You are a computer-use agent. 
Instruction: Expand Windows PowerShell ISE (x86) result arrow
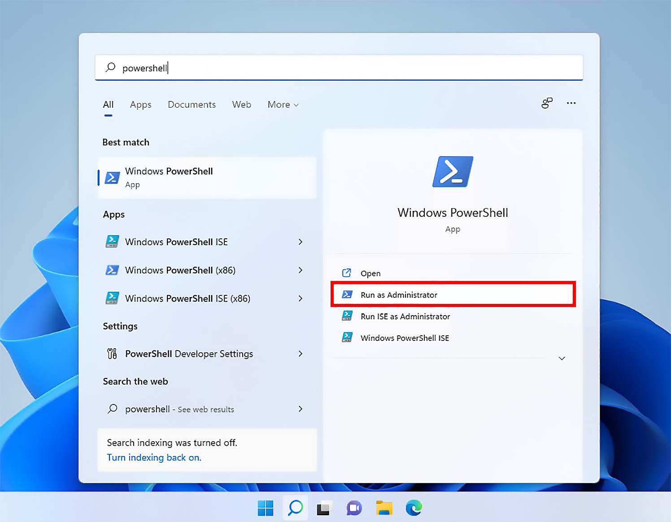pyautogui.click(x=301, y=298)
